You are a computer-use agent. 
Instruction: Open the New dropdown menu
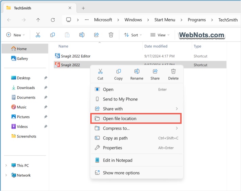[x=15, y=35]
